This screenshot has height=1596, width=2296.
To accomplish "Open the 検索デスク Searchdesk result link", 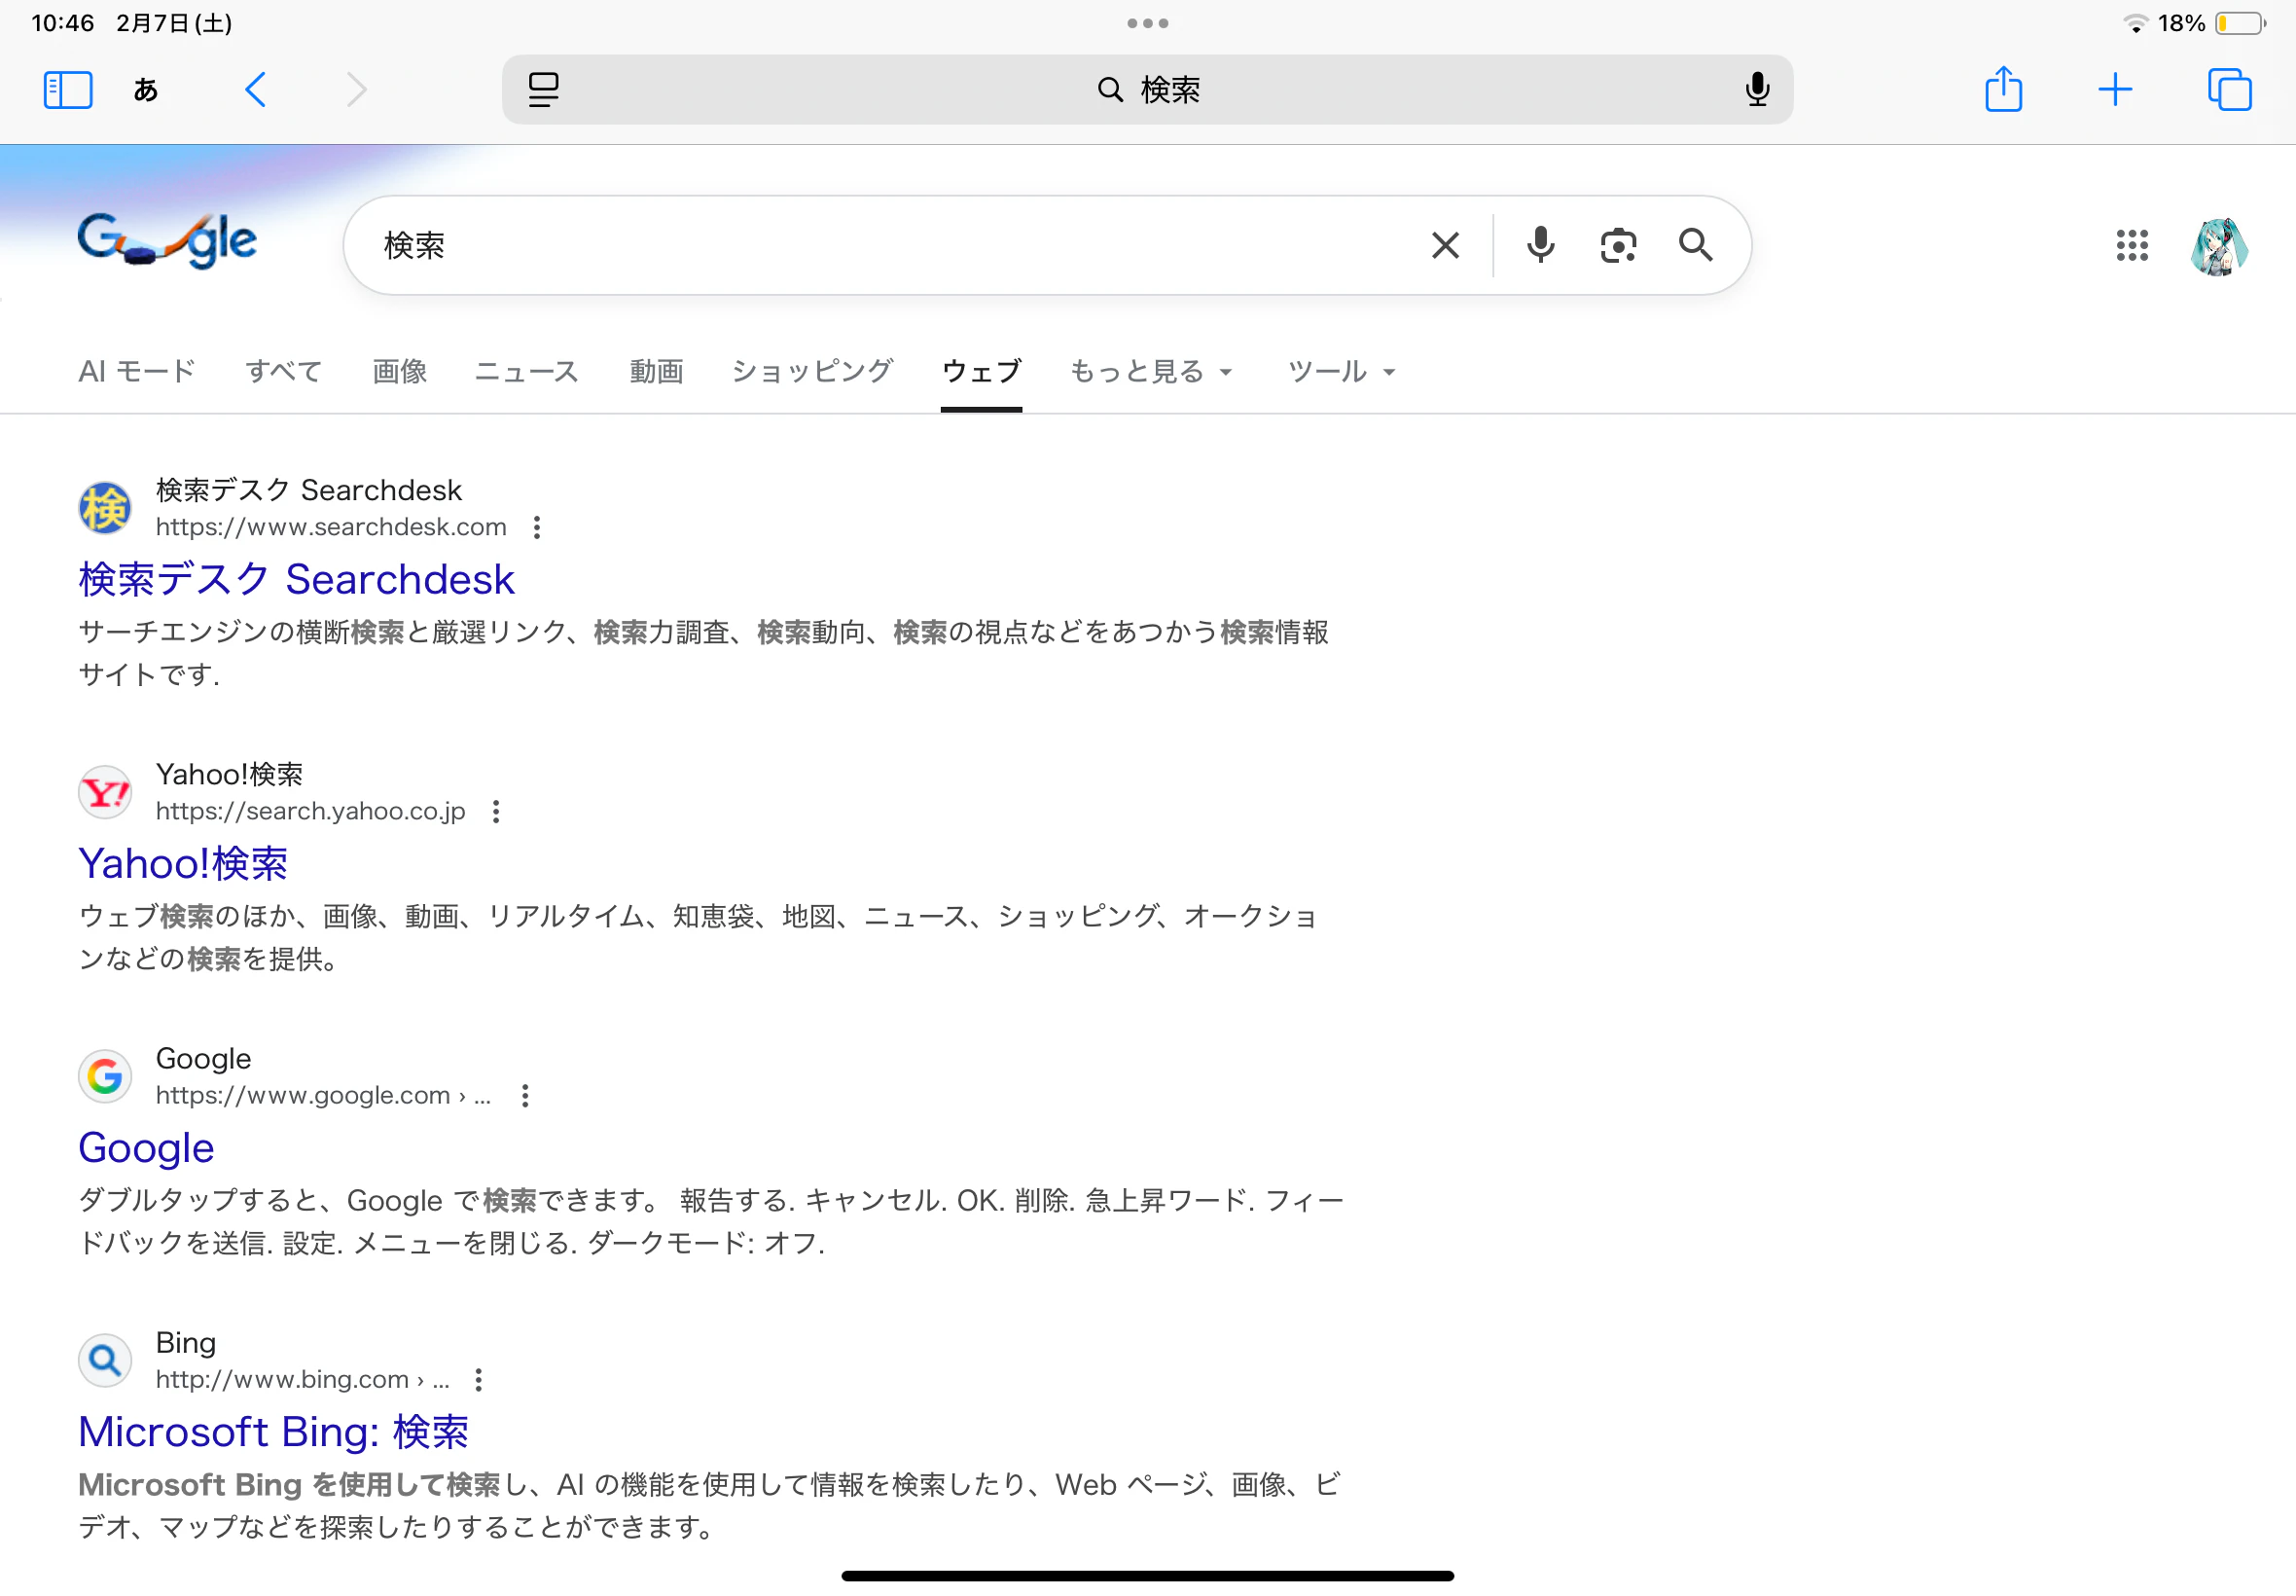I will pos(297,579).
